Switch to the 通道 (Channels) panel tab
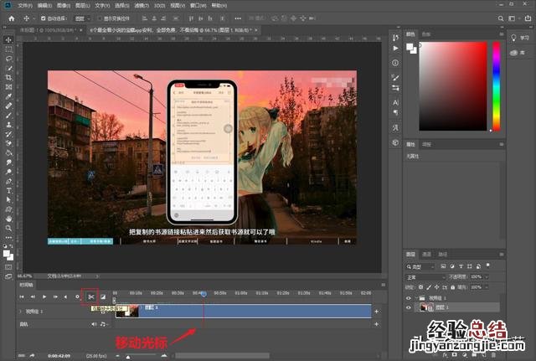The width and height of the screenshot is (536, 361). pyautogui.click(x=426, y=254)
